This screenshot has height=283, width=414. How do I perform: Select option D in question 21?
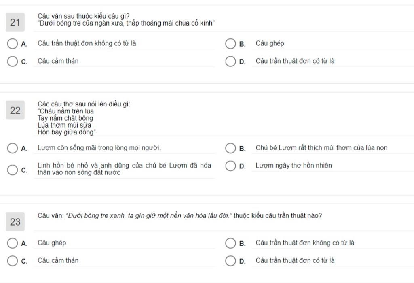[230, 62]
